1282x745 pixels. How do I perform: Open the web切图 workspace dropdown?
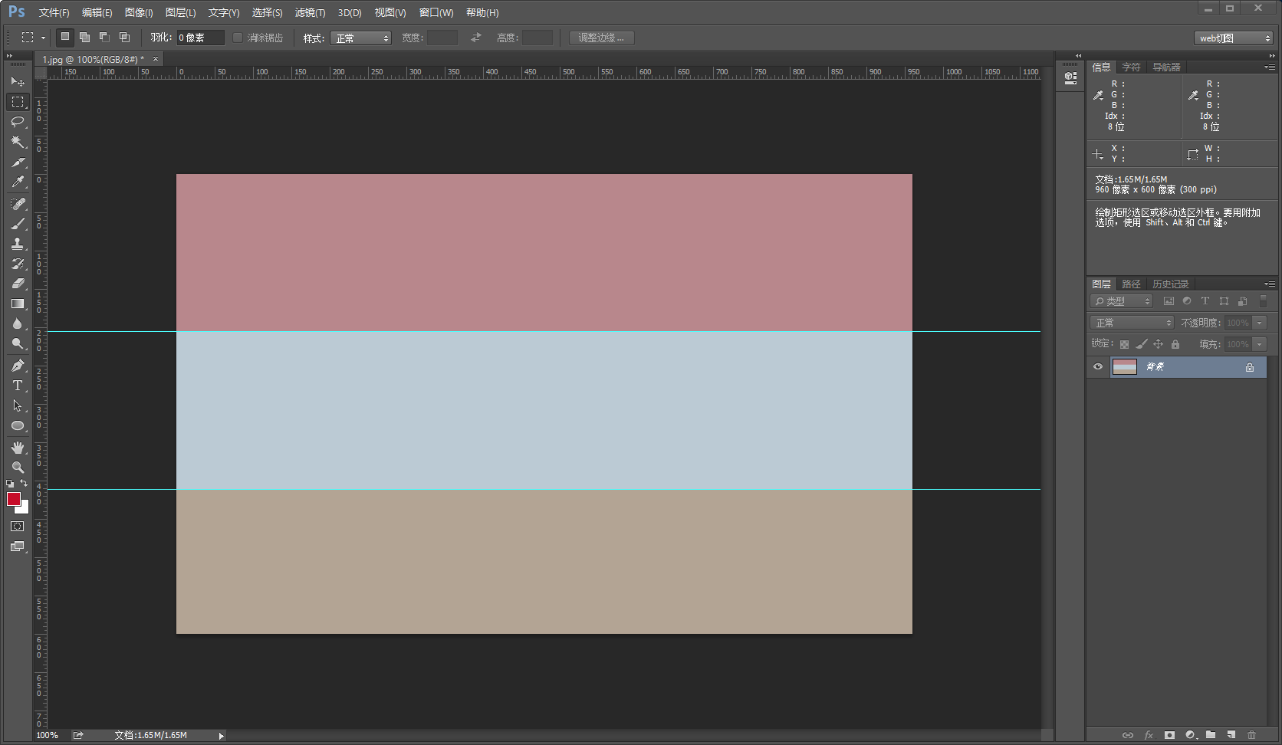tap(1234, 38)
